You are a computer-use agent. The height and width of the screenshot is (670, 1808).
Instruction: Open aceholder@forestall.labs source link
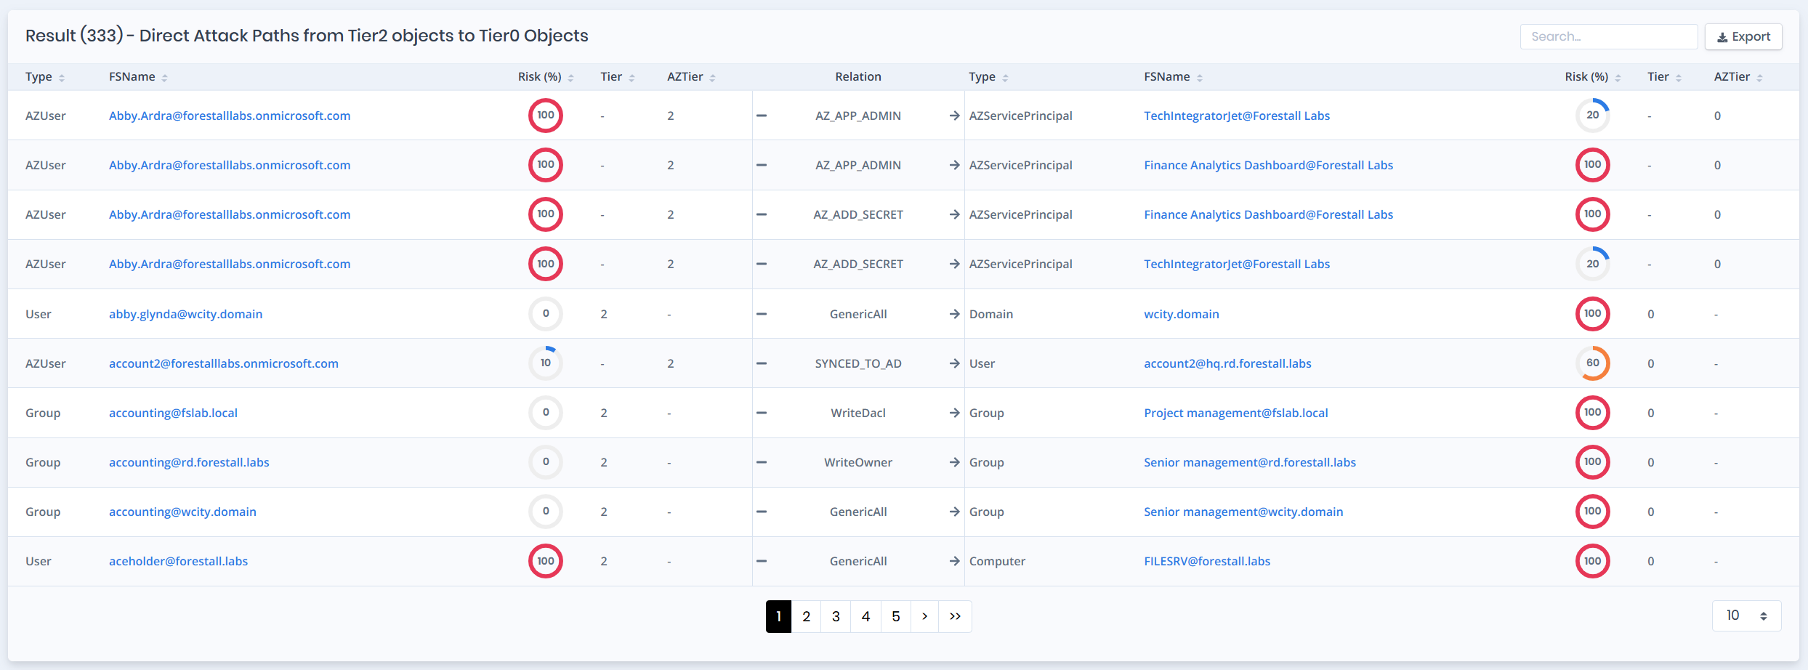(x=178, y=561)
